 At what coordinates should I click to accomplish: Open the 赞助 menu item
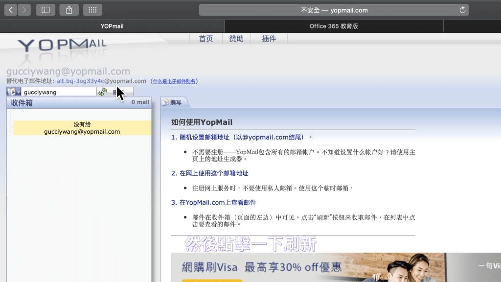236,39
